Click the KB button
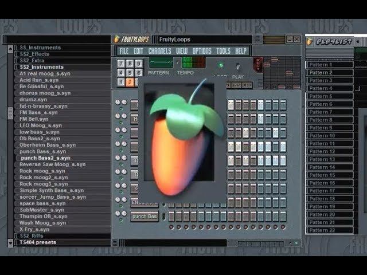The height and width of the screenshot is (275, 367). click(x=247, y=85)
